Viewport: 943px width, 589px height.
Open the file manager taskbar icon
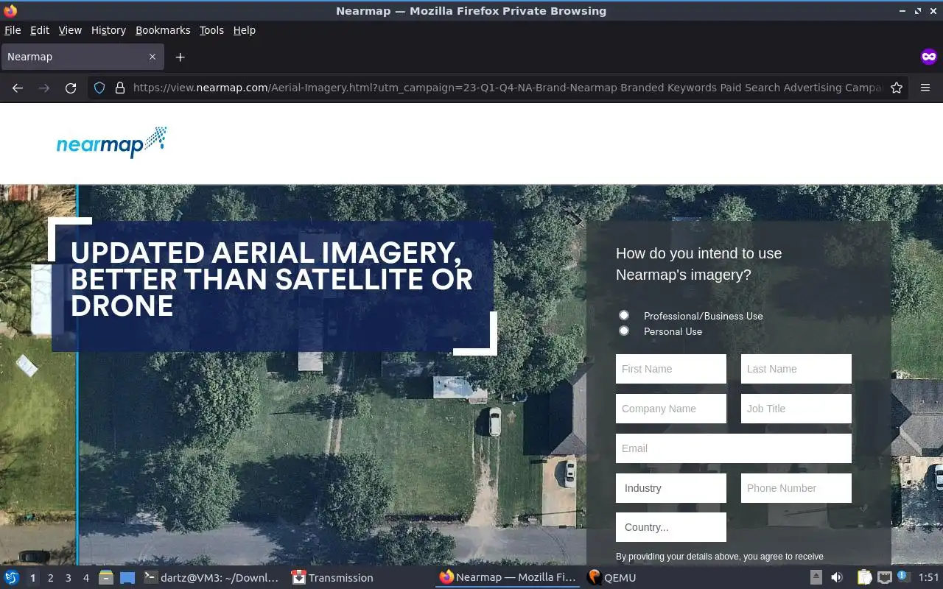(106, 578)
